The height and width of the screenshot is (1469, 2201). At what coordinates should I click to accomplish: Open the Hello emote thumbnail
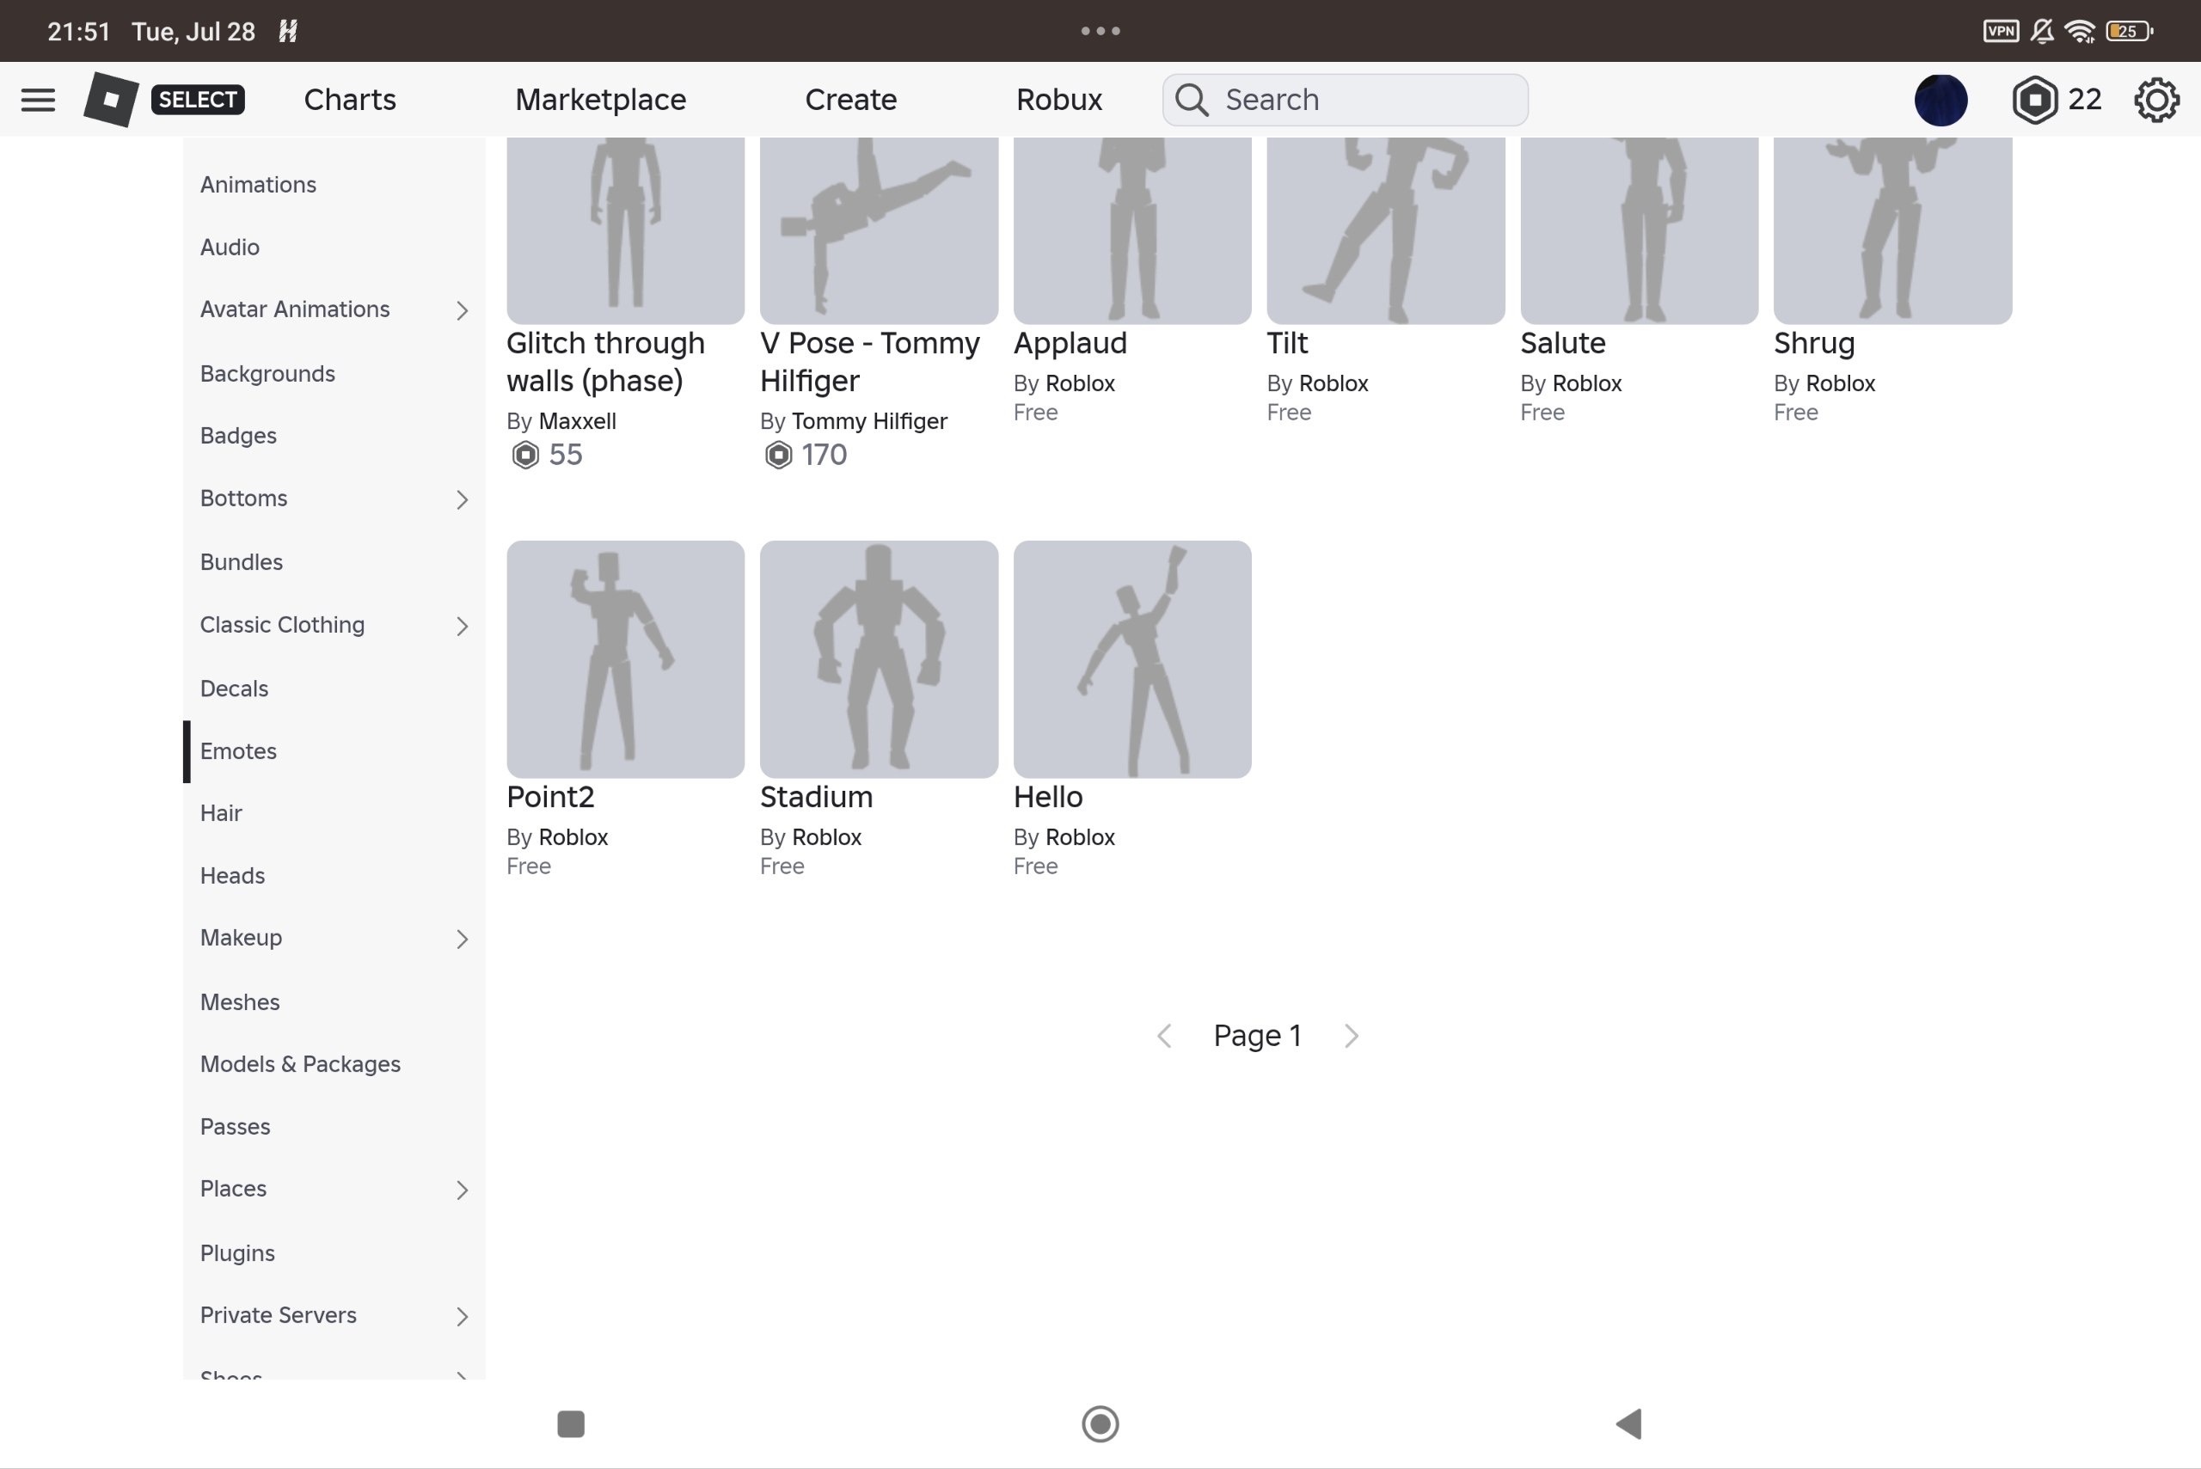tap(1132, 658)
